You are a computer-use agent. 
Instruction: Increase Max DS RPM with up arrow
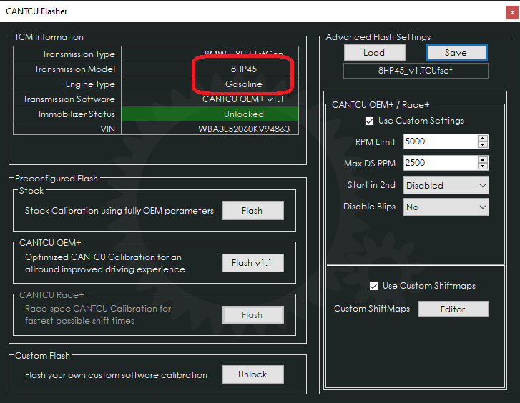(483, 160)
